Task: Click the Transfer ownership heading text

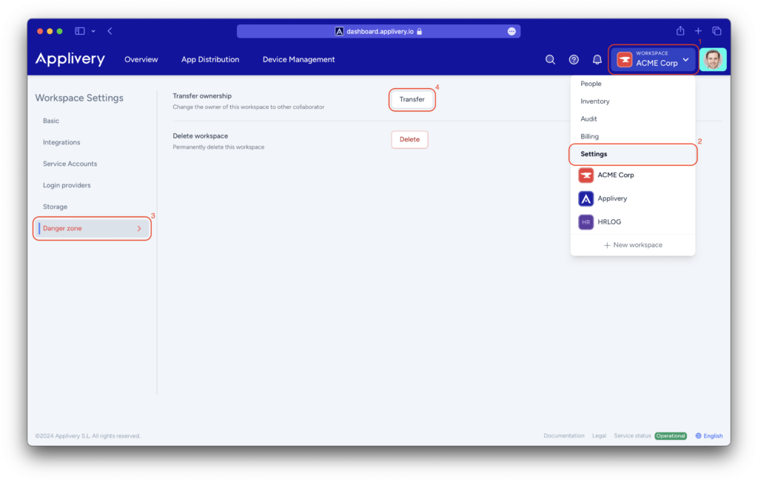Action: pyautogui.click(x=202, y=96)
